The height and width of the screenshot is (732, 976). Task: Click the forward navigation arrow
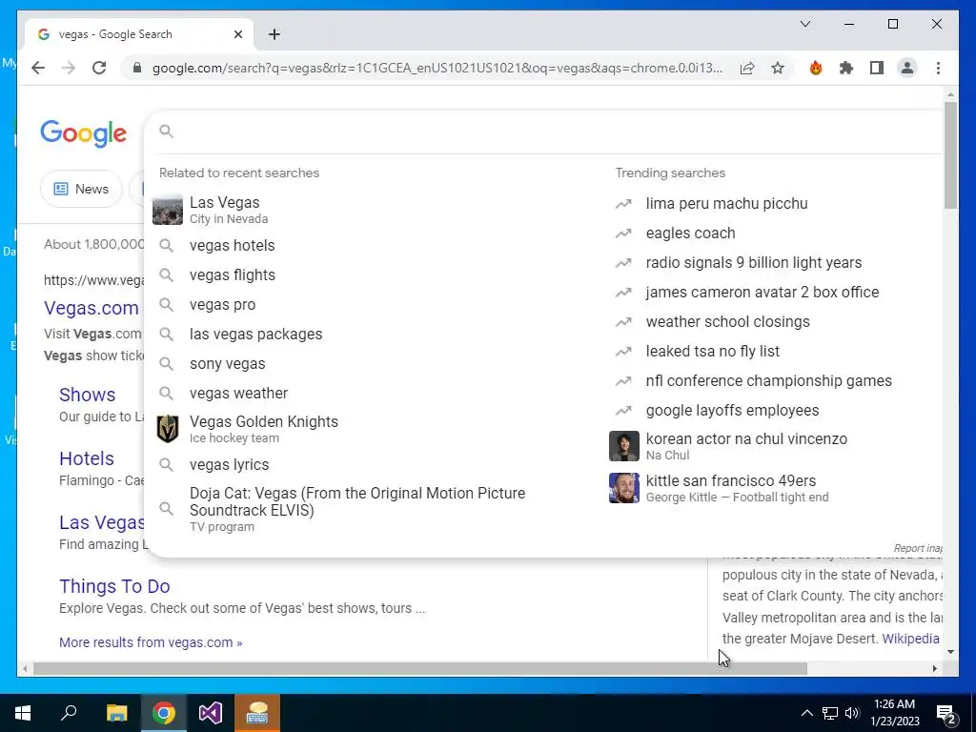[x=69, y=68]
